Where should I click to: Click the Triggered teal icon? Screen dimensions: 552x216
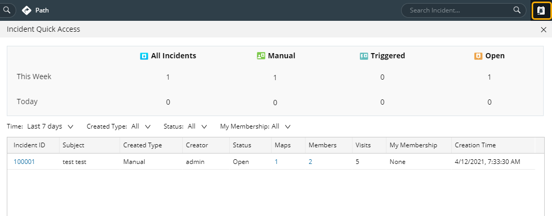[x=363, y=56]
